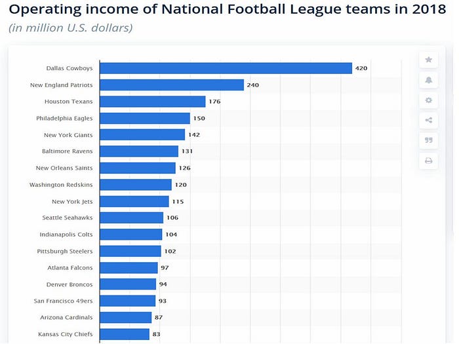
Task: Click the Baltimore Ravens label
Action: click(x=67, y=151)
